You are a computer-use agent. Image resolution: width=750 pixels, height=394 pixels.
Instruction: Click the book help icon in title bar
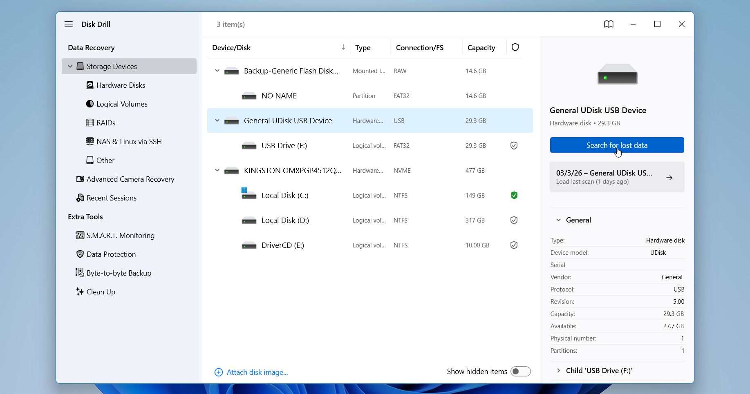(x=609, y=24)
